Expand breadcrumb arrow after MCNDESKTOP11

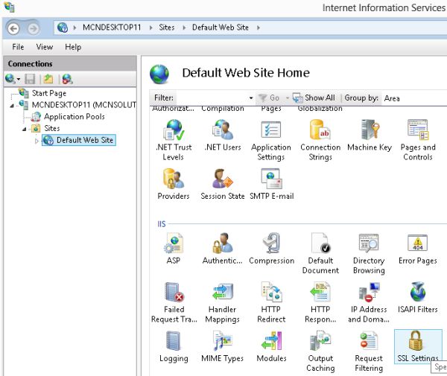(x=150, y=28)
